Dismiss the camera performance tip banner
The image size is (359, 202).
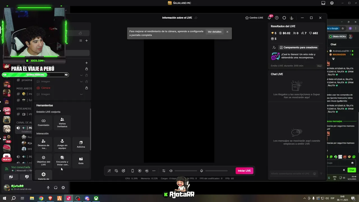tap(227, 32)
